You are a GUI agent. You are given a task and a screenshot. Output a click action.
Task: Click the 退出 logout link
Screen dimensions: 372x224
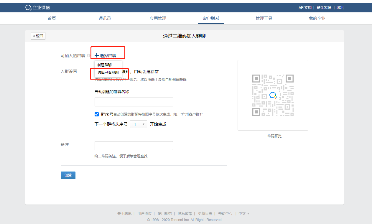[340, 8]
